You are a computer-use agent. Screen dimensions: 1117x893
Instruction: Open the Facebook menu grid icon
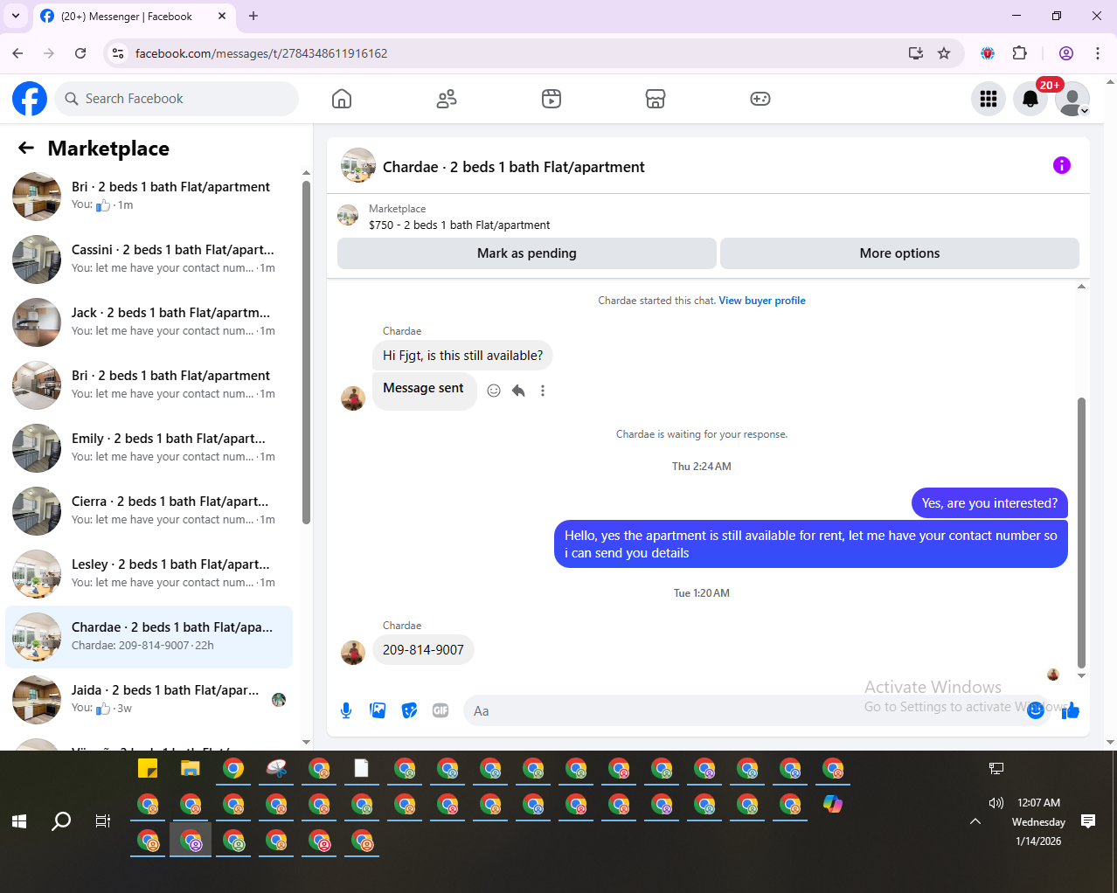pyautogui.click(x=989, y=99)
